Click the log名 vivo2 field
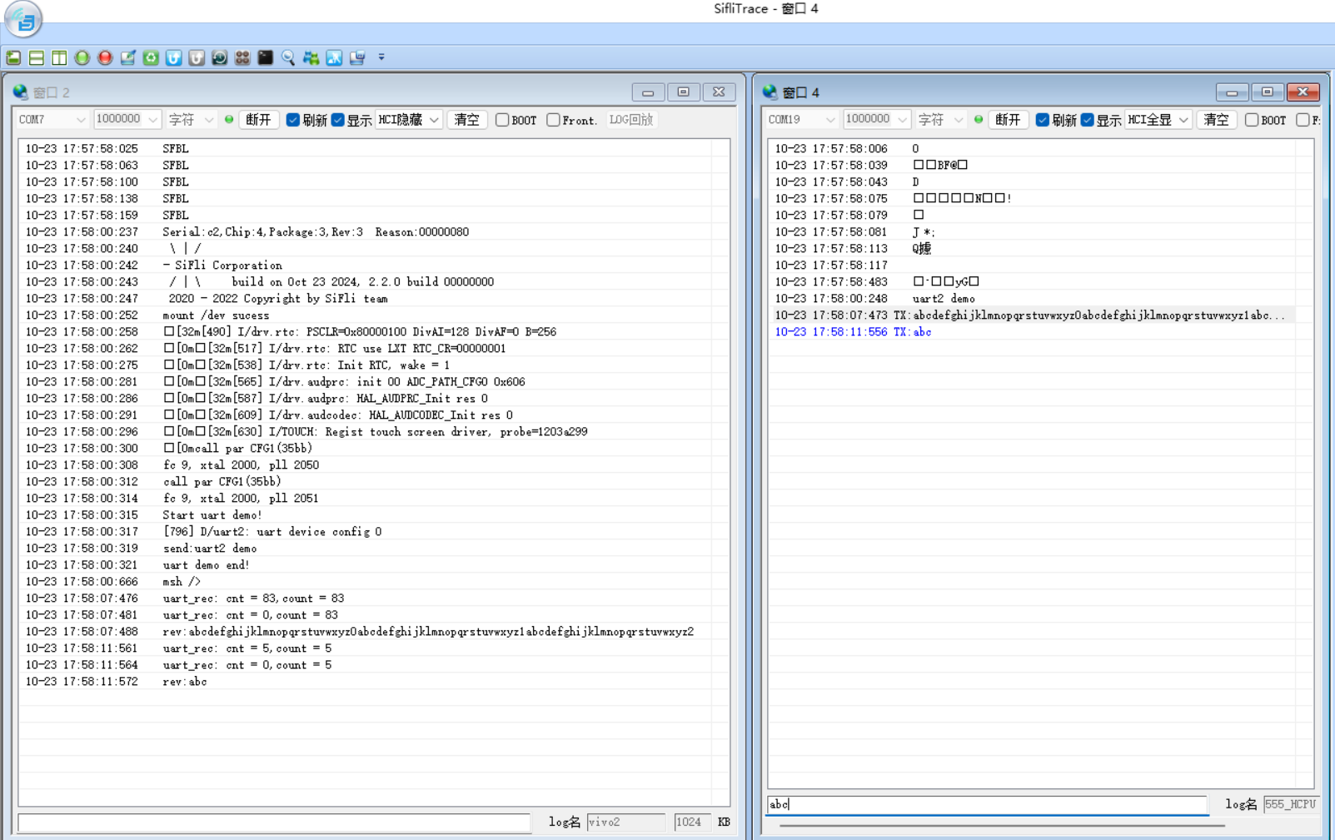The width and height of the screenshot is (1335, 840). [625, 823]
